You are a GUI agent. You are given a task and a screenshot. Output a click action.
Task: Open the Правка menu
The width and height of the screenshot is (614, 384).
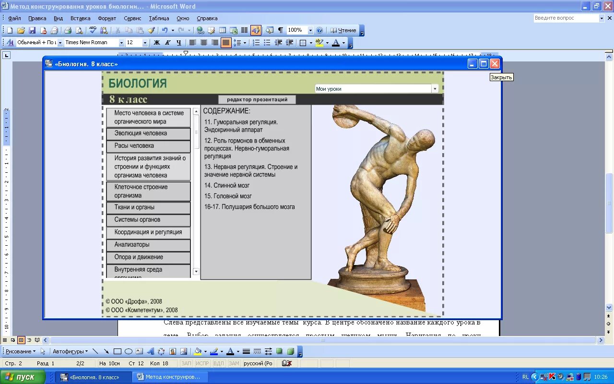37,18
